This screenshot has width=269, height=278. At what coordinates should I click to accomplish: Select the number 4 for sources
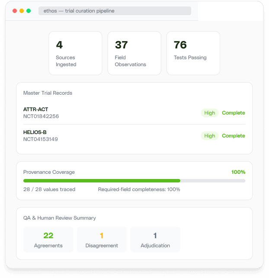pos(59,45)
